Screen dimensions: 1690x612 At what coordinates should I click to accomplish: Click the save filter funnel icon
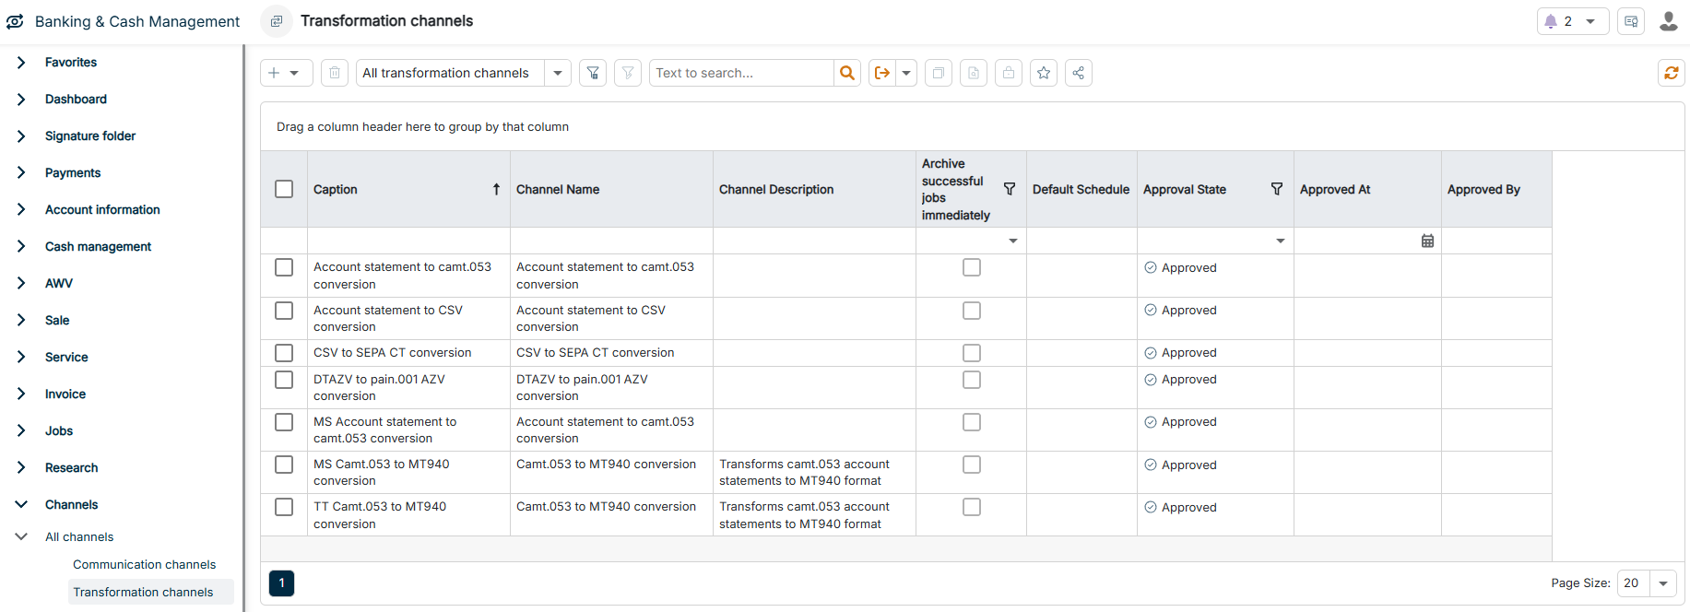(593, 73)
